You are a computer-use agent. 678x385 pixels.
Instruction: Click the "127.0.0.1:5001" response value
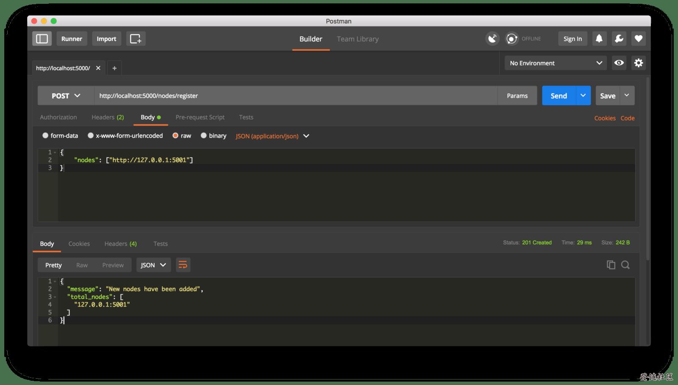click(102, 305)
